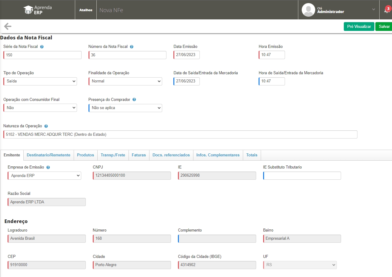Click the Salvar button
392x277 pixels.
pyautogui.click(x=384, y=27)
